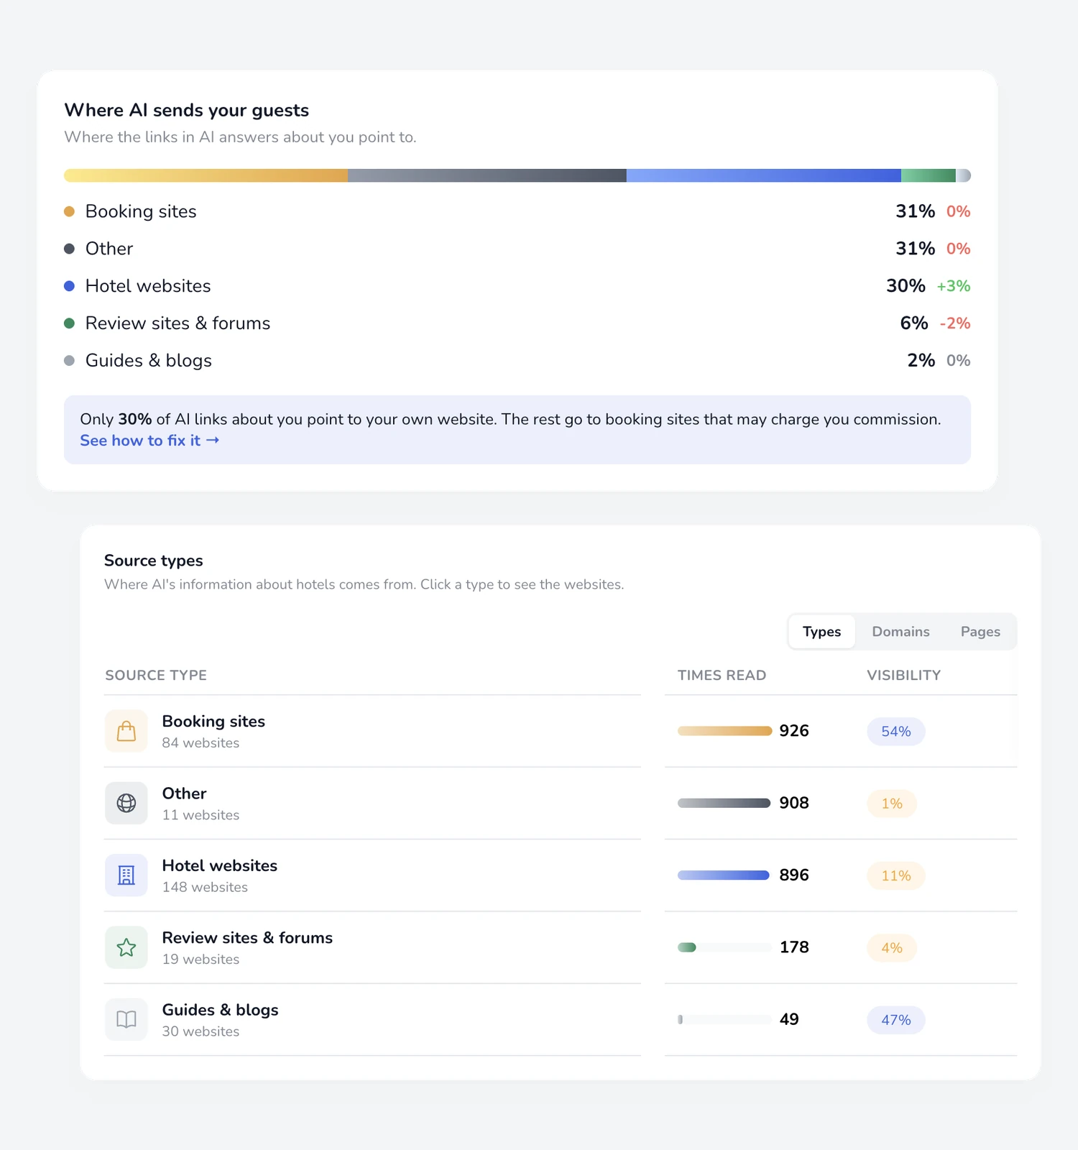
Task: Click the TIMES READ column header
Action: click(x=722, y=676)
